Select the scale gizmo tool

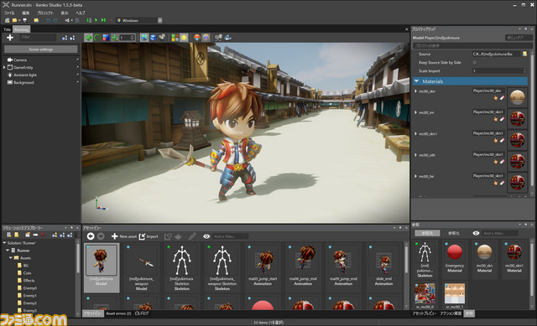106,38
